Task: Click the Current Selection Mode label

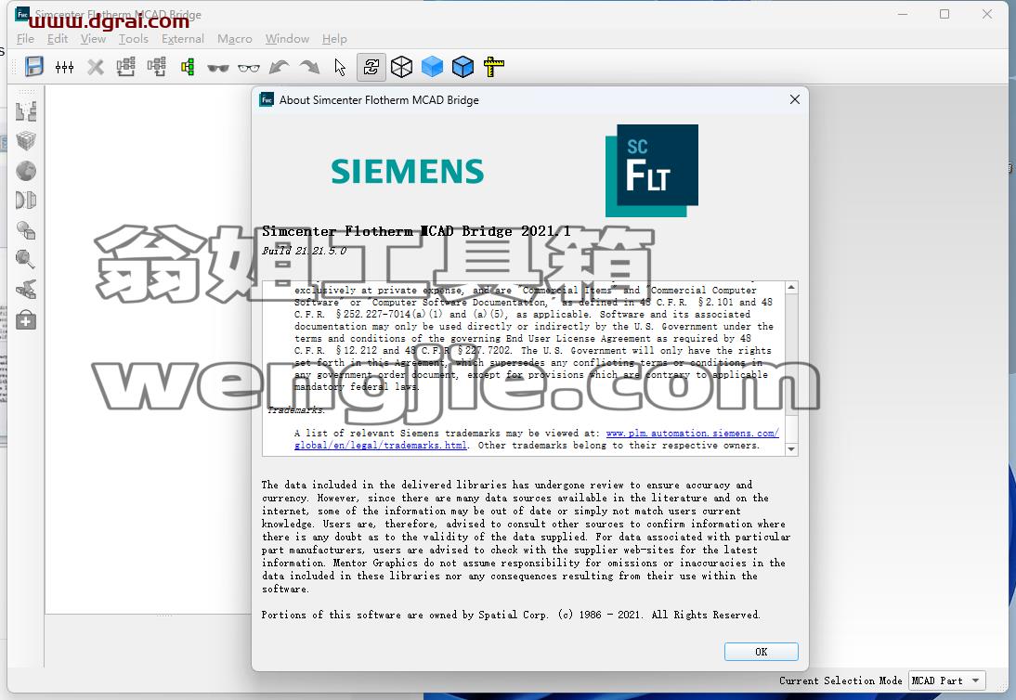Action: coord(840,681)
